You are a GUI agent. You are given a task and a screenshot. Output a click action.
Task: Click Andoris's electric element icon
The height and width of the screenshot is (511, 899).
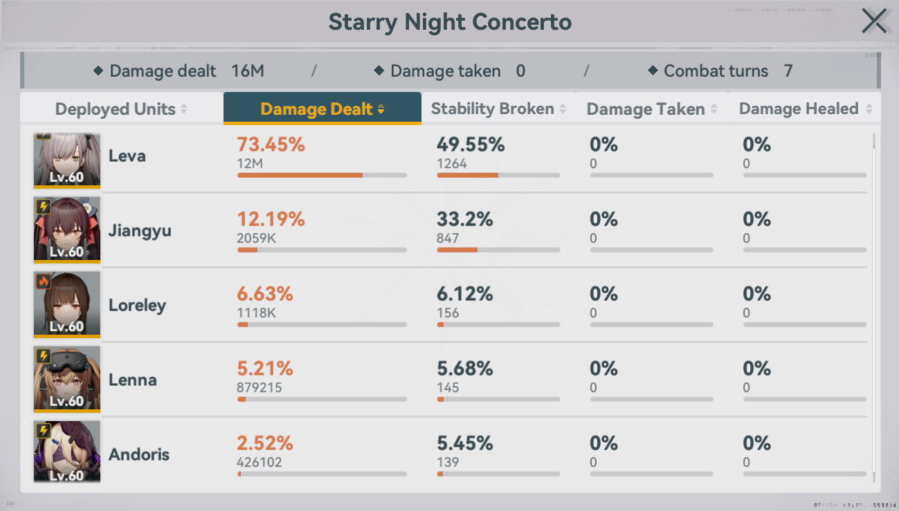43,430
